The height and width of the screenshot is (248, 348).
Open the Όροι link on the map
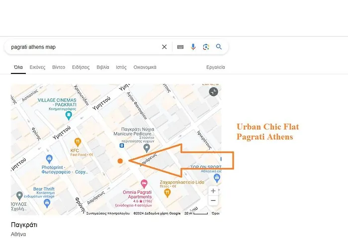point(215,213)
